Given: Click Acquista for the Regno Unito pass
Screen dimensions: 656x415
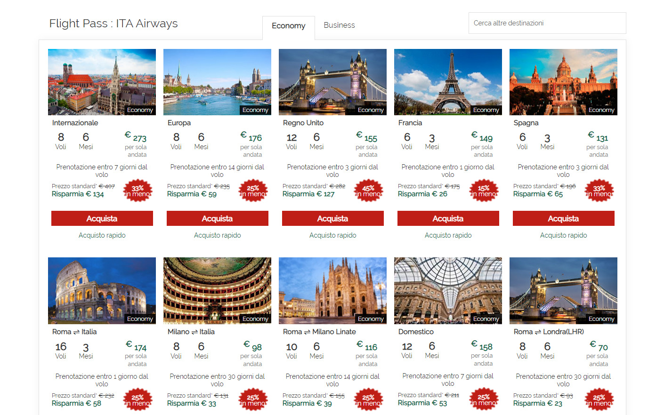Looking at the screenshot, I should point(333,218).
